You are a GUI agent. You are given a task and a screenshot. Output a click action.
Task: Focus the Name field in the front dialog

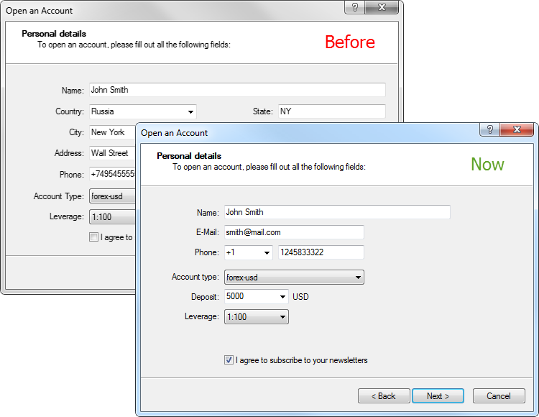336,212
